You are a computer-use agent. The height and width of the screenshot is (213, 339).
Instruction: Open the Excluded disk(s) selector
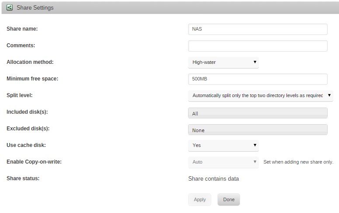click(258, 130)
